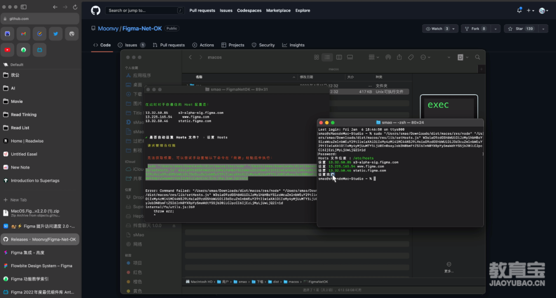Open the Gmail pinned tile
The width and height of the screenshot is (556, 298).
(x=23, y=34)
